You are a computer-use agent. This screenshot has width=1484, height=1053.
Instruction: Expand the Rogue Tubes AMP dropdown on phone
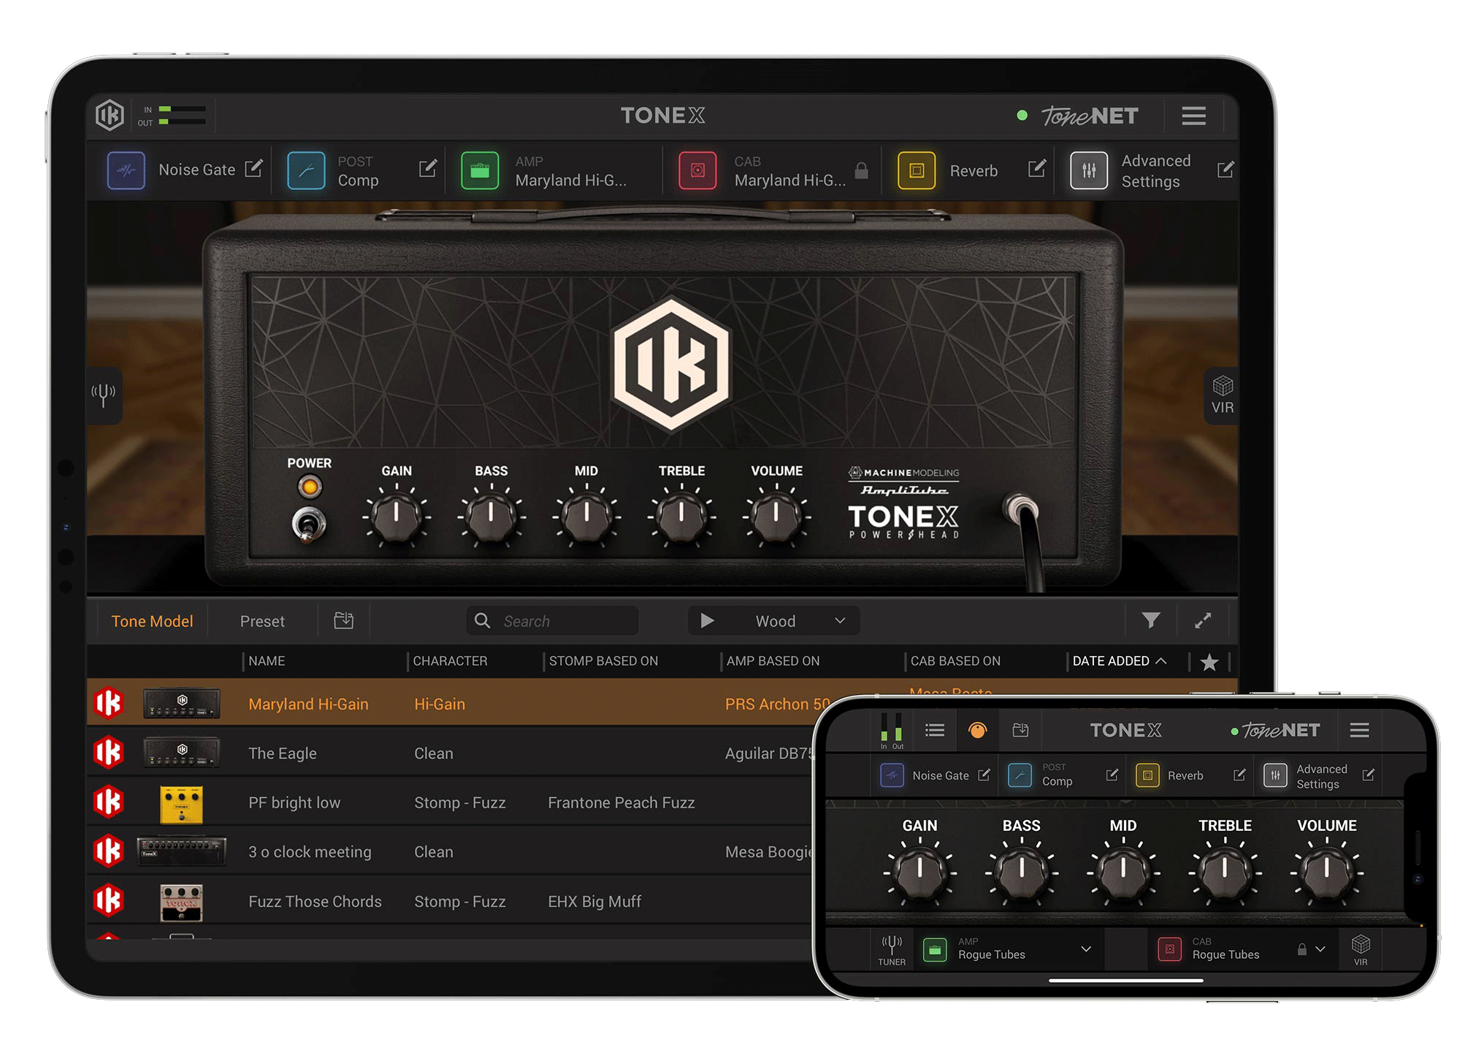[x=1086, y=949]
